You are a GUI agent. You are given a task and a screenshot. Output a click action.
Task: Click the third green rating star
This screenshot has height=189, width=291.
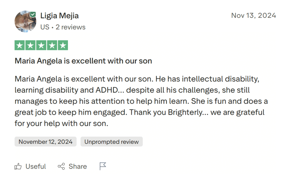tap(41, 45)
